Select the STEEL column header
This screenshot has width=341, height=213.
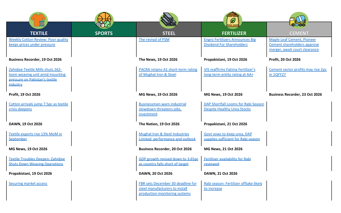click(x=169, y=30)
